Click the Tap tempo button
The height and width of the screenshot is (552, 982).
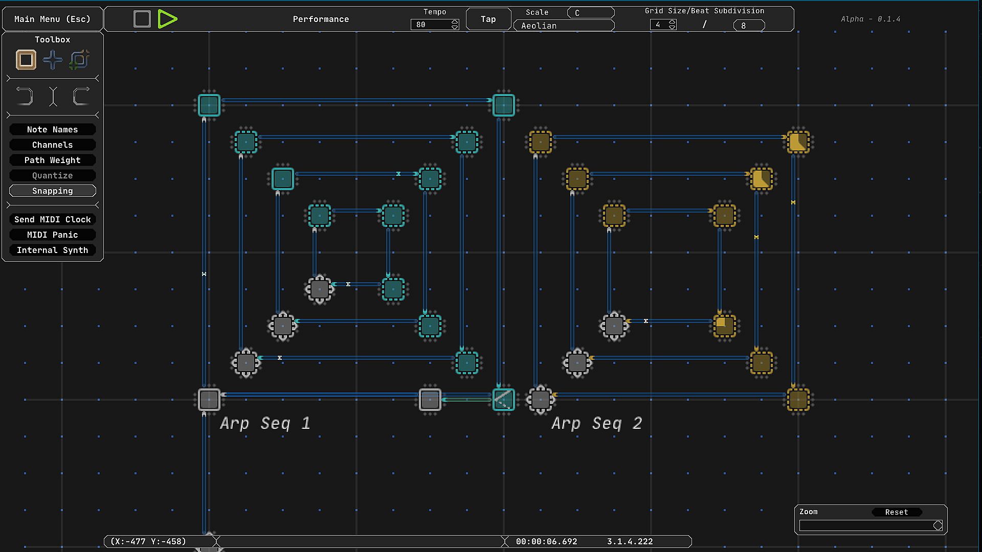[x=488, y=19]
